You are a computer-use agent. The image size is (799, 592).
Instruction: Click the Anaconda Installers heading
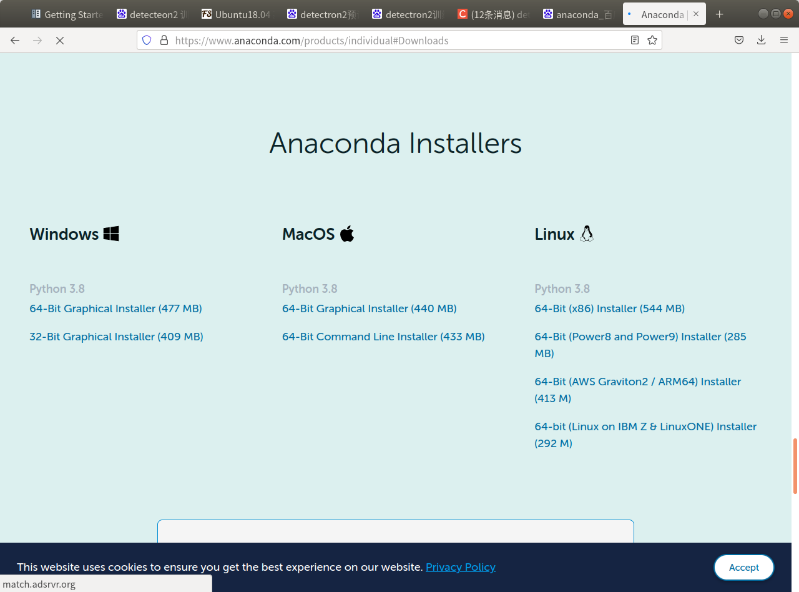(396, 143)
